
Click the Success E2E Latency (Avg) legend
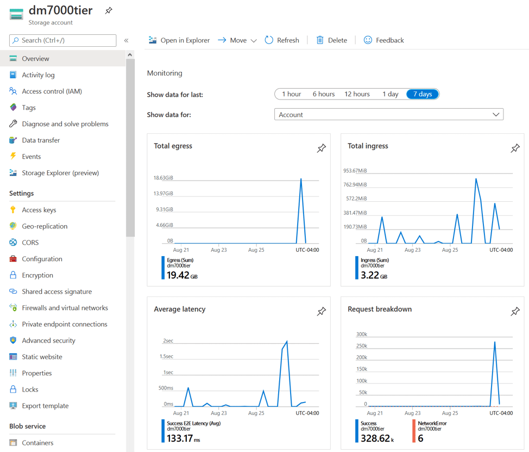[191, 431]
